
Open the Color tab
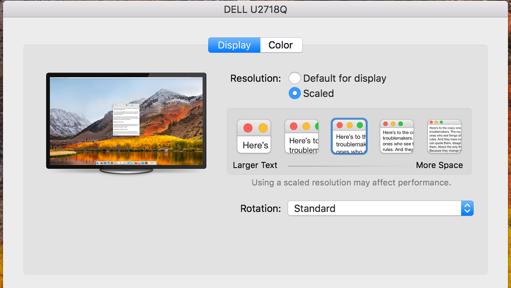pos(281,45)
